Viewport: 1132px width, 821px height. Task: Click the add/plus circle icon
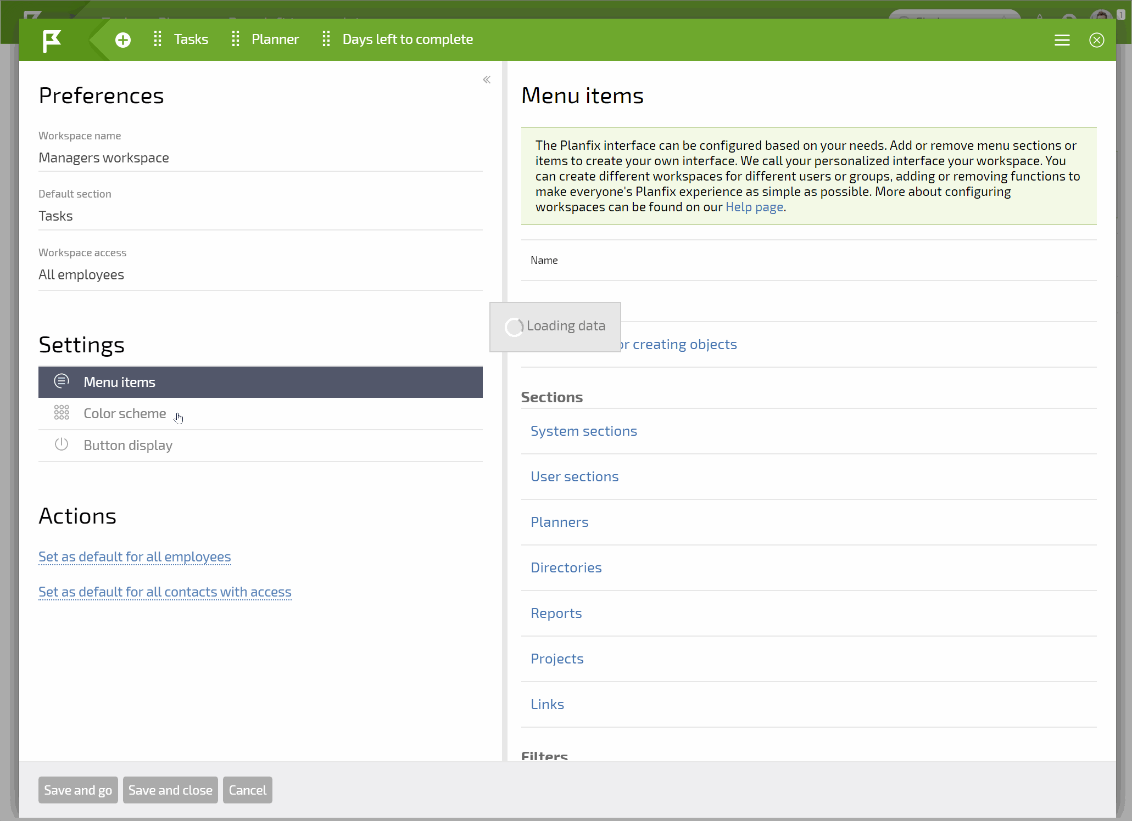(x=123, y=40)
